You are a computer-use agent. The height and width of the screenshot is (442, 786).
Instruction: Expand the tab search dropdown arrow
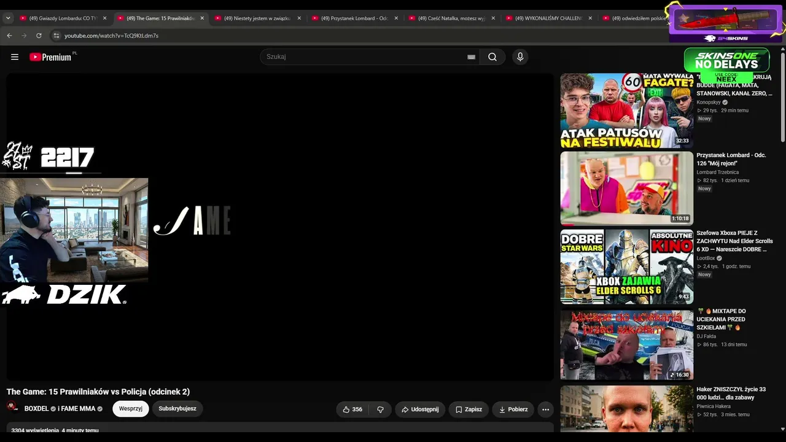8,18
